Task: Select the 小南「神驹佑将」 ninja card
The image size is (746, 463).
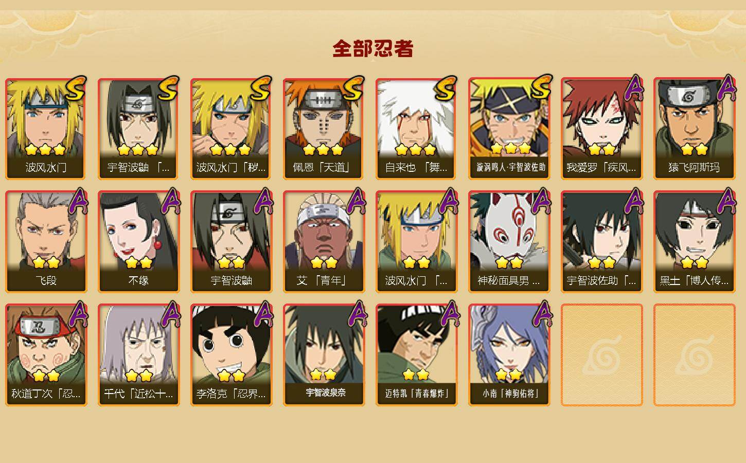Action: point(509,355)
